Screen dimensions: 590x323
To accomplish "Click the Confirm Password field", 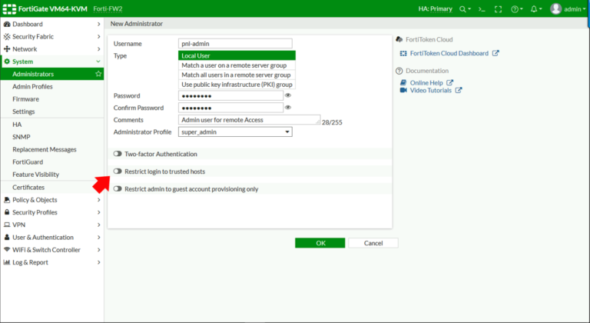I will (230, 108).
